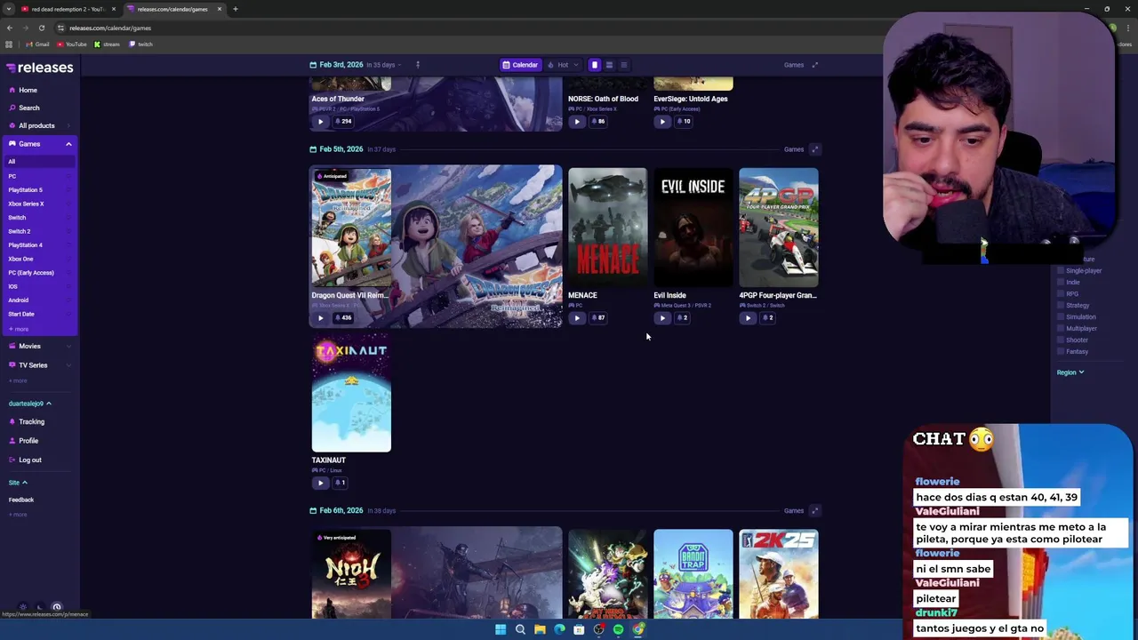1138x640 pixels.
Task: Switch to the Red Dead Redemption 2 YouTube tab
Action: tap(68, 9)
